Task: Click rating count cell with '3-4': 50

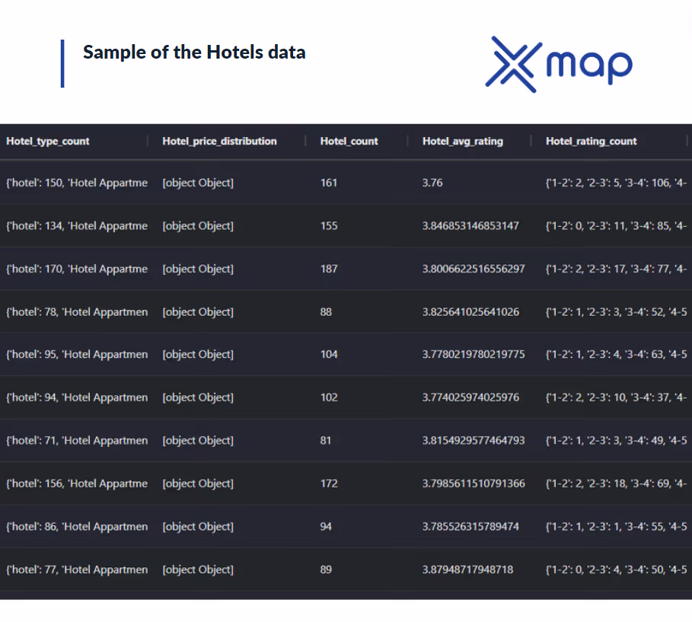Action: pos(616,569)
